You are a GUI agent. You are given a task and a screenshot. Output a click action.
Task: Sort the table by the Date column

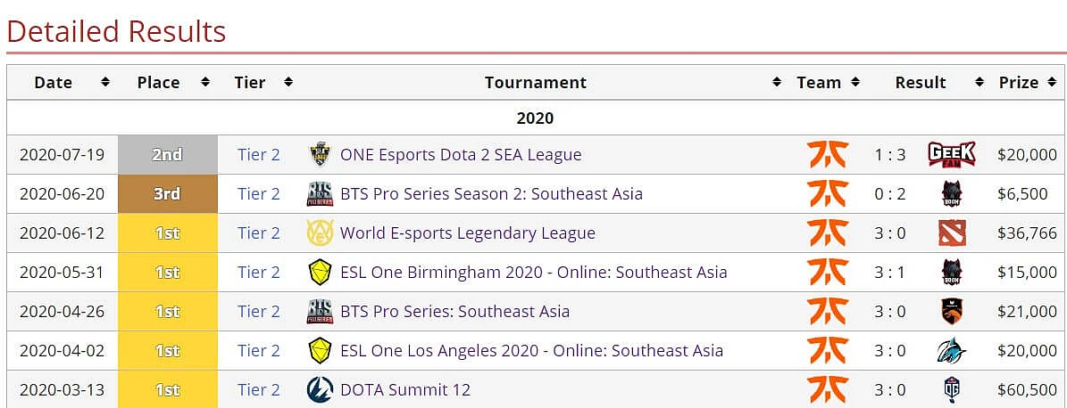pyautogui.click(x=104, y=82)
